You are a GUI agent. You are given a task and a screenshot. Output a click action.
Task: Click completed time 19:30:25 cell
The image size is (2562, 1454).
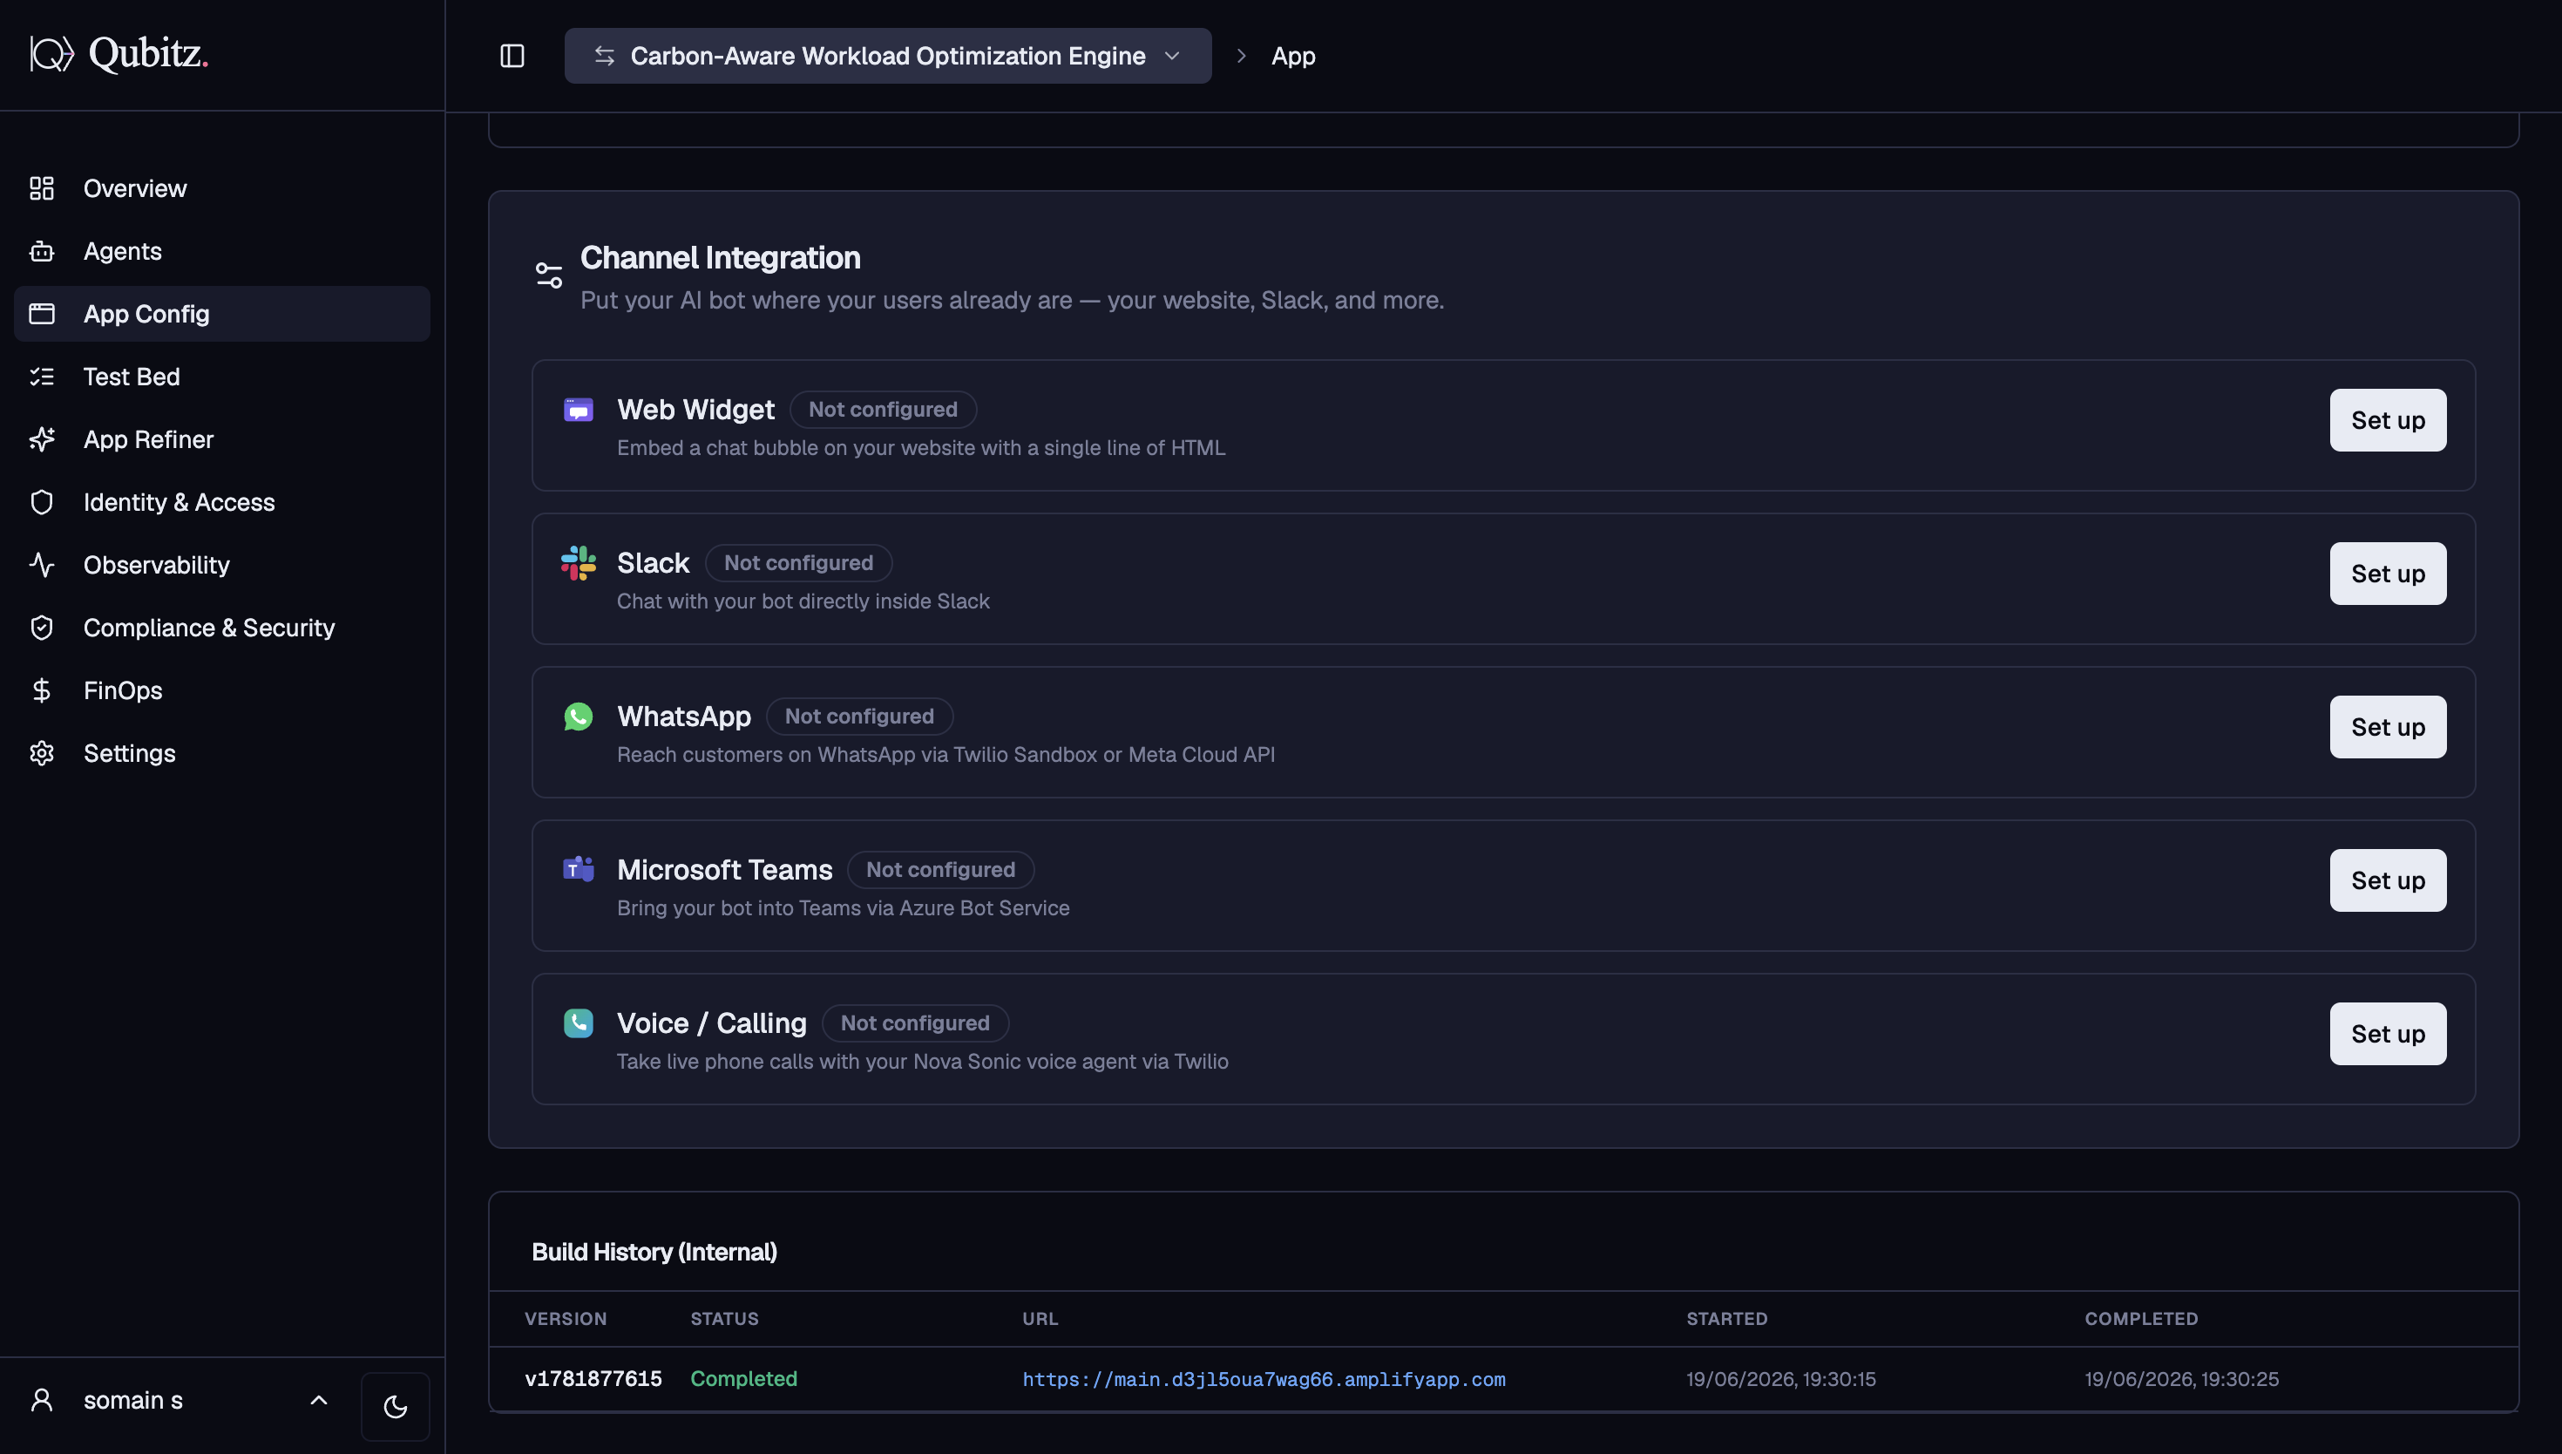click(2182, 1379)
